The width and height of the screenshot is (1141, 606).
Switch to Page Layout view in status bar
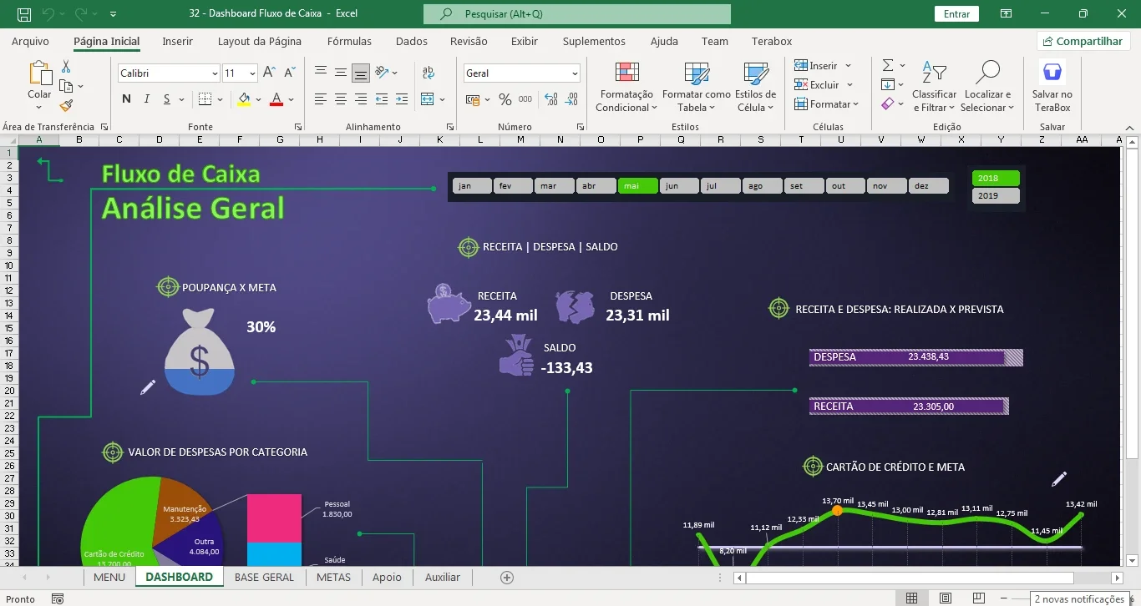(x=945, y=598)
